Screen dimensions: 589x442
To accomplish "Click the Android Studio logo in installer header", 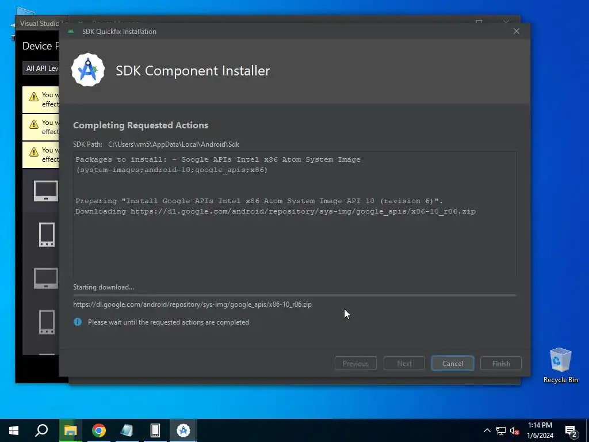I will click(88, 70).
